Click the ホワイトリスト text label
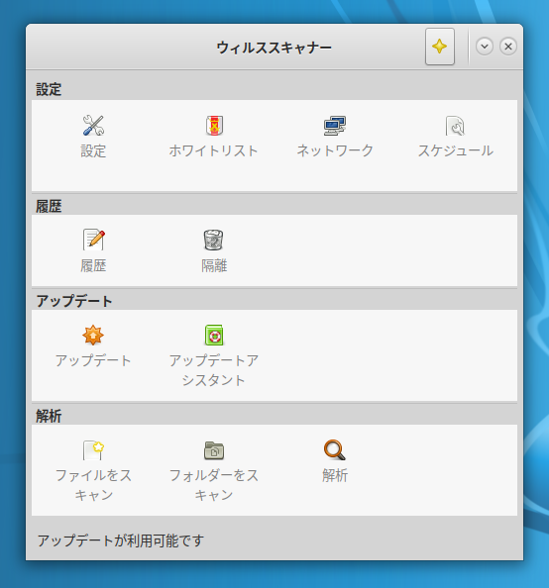This screenshot has width=549, height=588. click(x=214, y=150)
